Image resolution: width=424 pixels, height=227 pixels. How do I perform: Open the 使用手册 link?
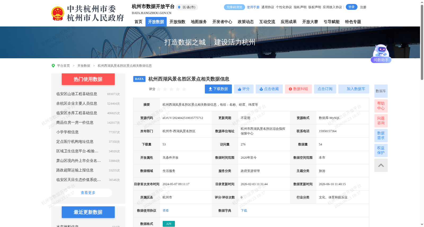[x=253, y=7]
